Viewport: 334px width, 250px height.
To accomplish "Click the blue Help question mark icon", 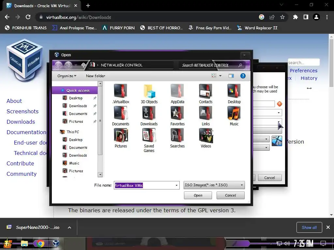I will pyautogui.click(x=243, y=76).
